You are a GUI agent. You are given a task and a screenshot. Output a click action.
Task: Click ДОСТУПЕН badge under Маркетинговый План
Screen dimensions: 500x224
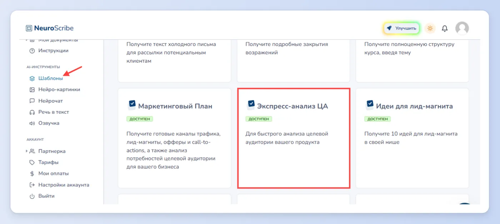click(x=140, y=119)
